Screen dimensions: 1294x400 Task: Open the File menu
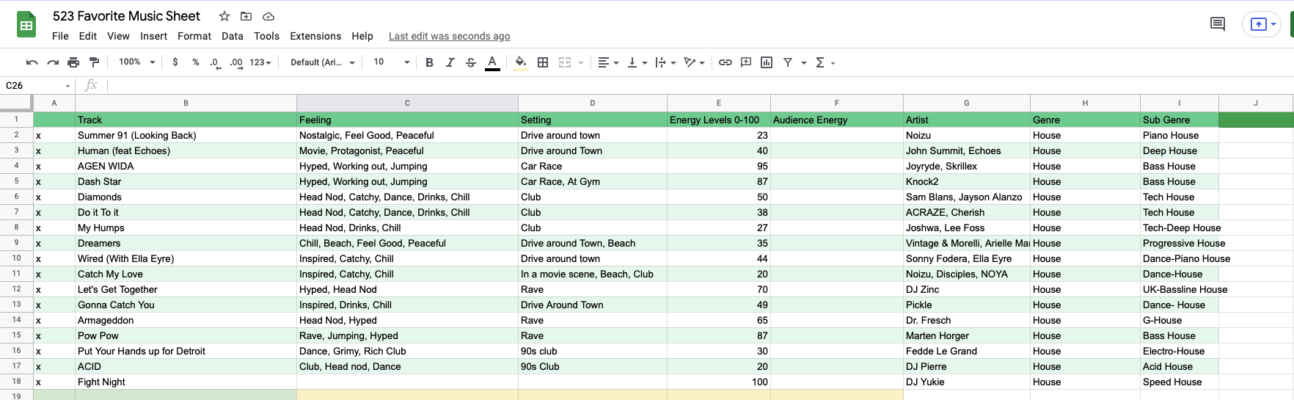(60, 36)
